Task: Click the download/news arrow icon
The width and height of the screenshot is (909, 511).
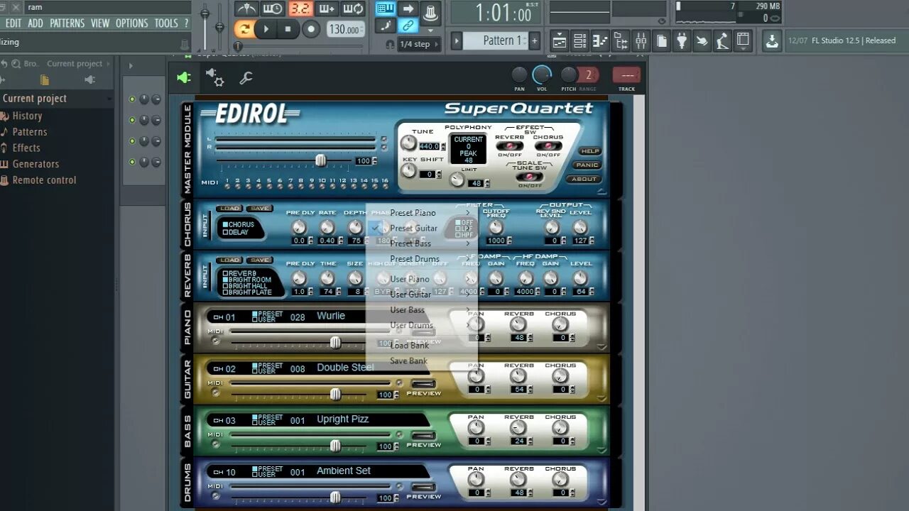Action: click(x=772, y=40)
